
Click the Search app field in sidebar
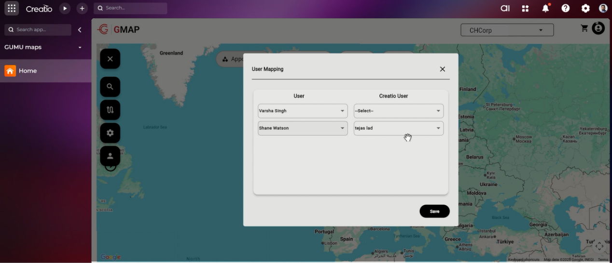click(x=38, y=29)
